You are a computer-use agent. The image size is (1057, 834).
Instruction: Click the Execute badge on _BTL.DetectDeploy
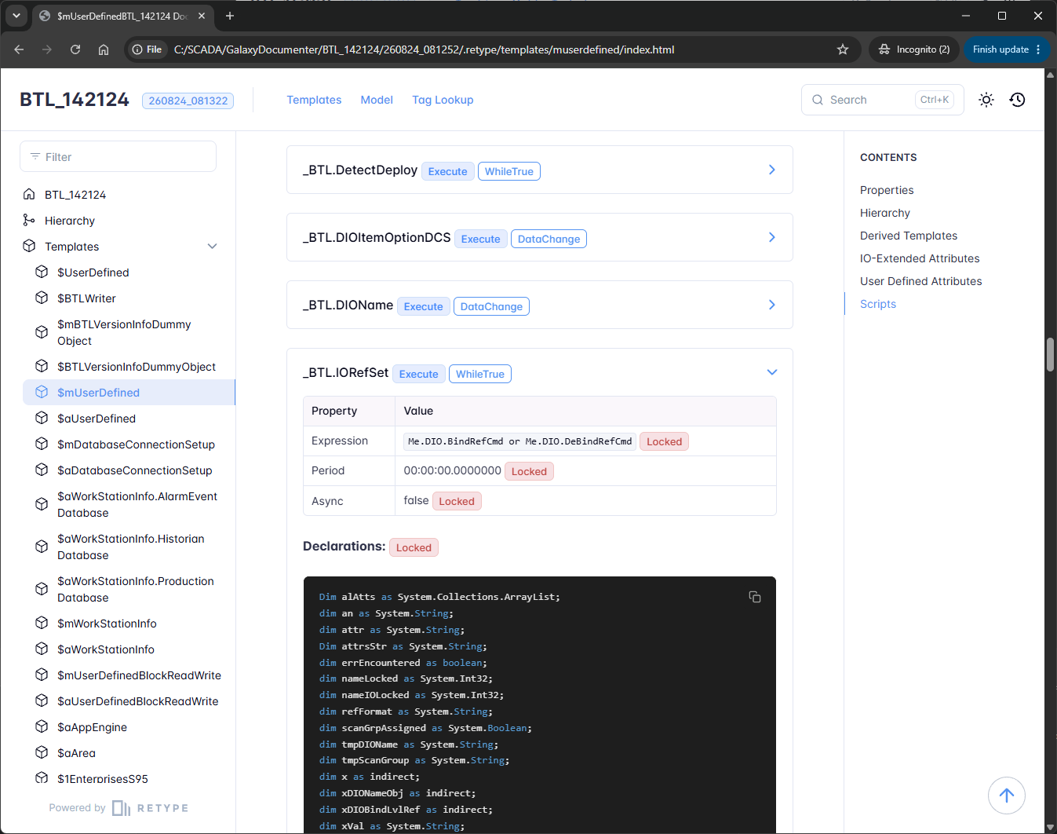point(448,171)
